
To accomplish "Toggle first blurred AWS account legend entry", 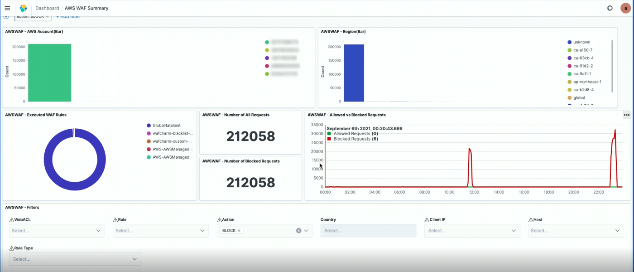I will [282, 42].
